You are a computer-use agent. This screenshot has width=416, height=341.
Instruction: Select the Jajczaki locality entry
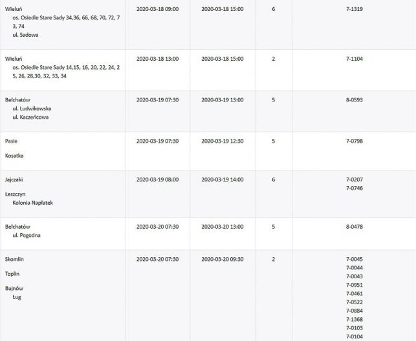(x=14, y=180)
